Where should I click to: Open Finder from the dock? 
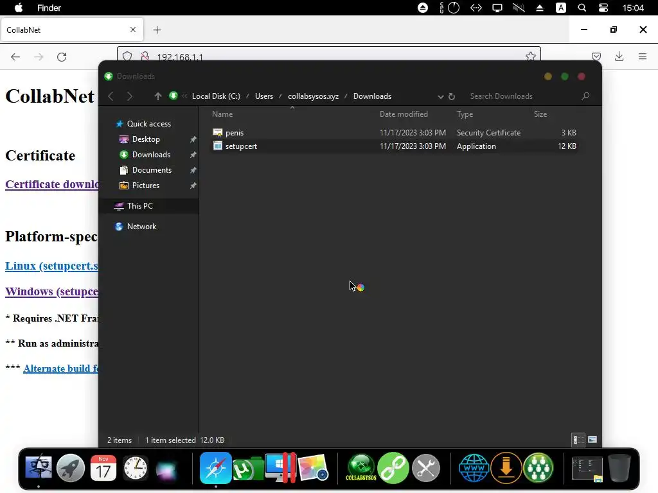38,467
